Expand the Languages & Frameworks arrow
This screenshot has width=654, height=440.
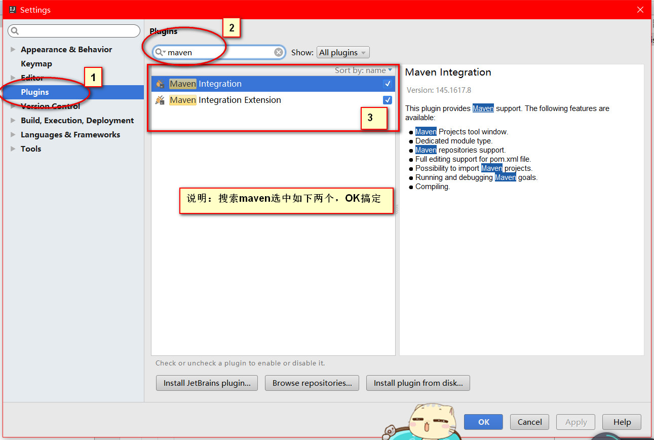(x=13, y=135)
